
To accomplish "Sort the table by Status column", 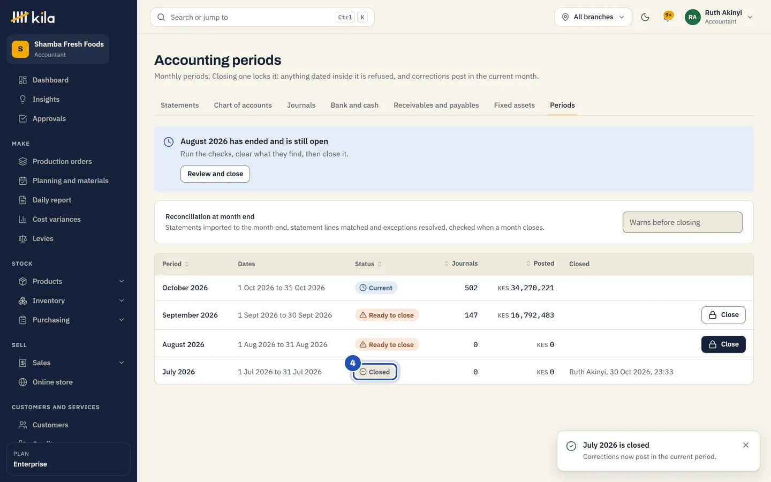I will [x=368, y=264].
